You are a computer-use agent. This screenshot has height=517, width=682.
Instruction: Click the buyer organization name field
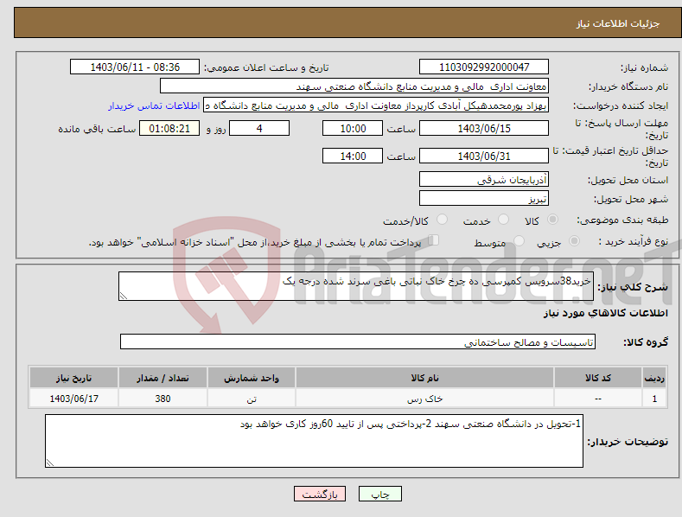coord(354,86)
